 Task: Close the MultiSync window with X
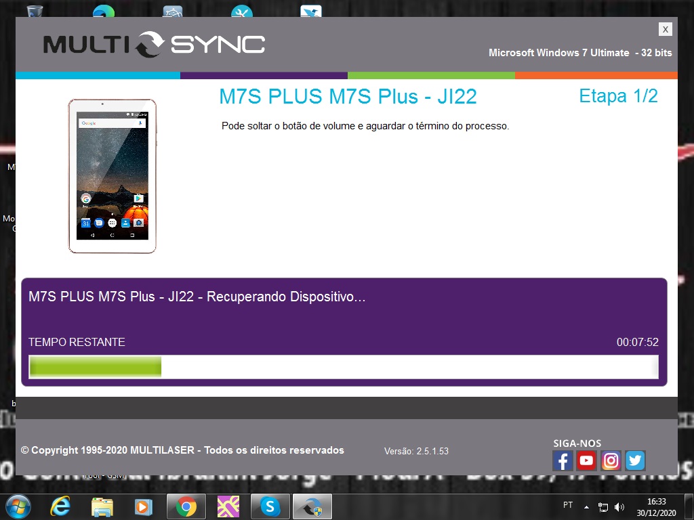pos(666,29)
